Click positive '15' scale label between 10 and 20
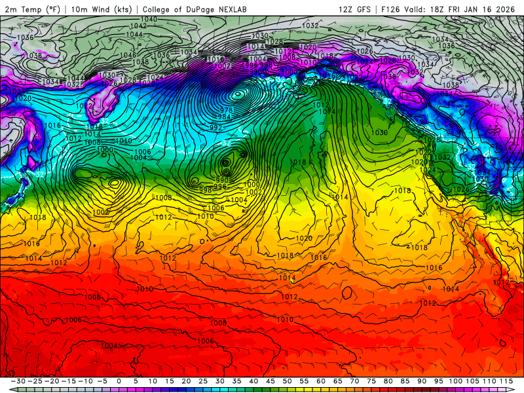Screen dimensions: 524x393 click(170, 381)
